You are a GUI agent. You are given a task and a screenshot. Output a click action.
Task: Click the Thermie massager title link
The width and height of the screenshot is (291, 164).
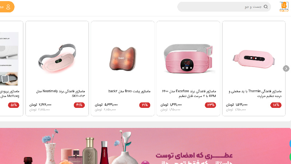[255, 94]
